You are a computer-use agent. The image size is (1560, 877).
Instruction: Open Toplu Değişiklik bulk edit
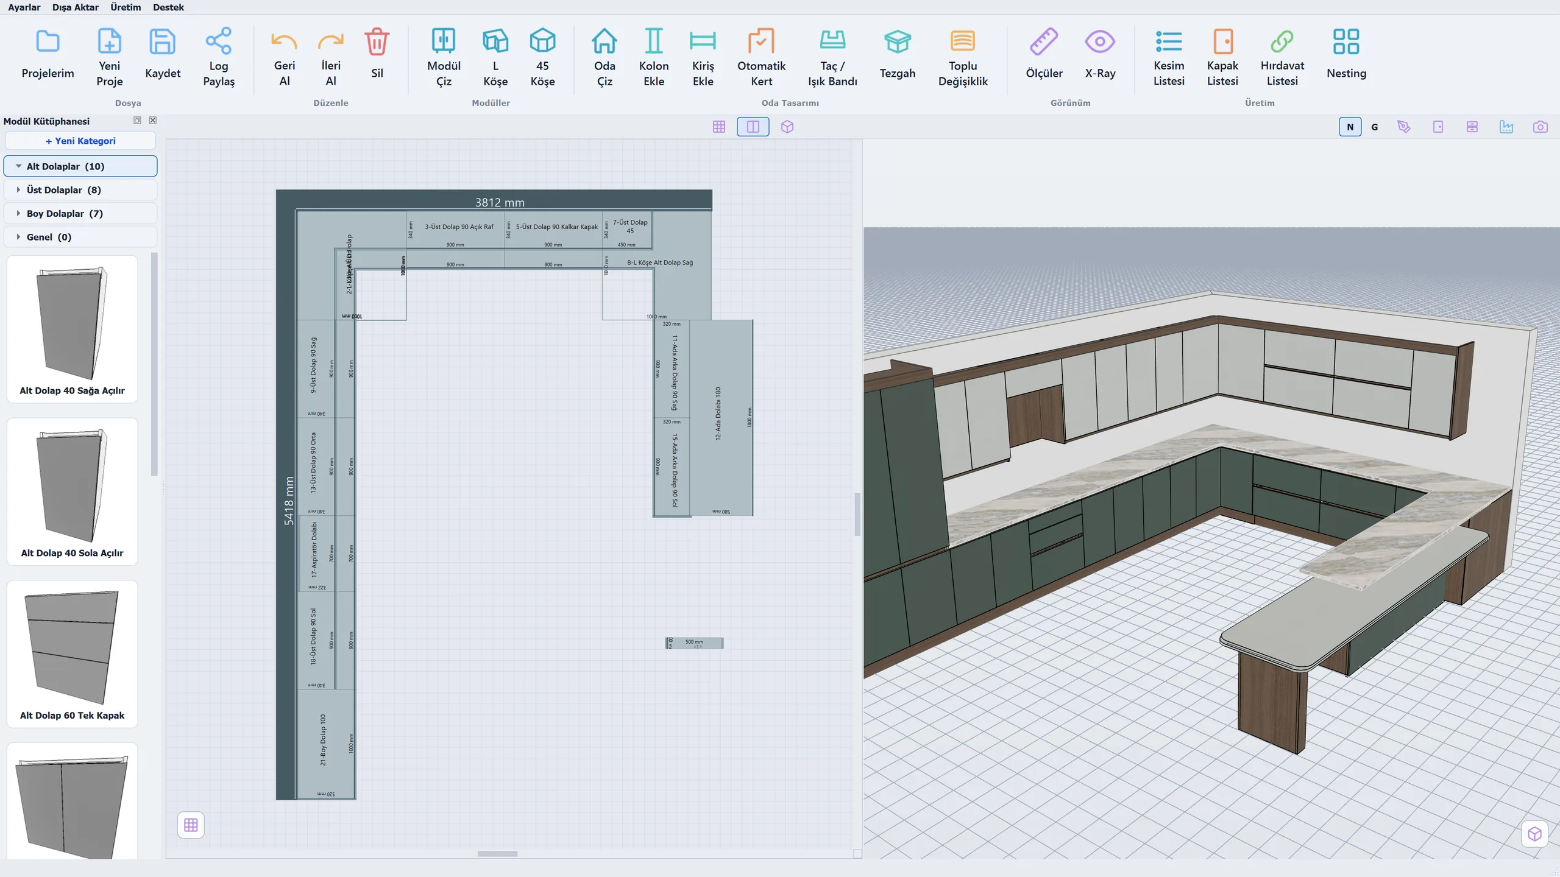(963, 57)
